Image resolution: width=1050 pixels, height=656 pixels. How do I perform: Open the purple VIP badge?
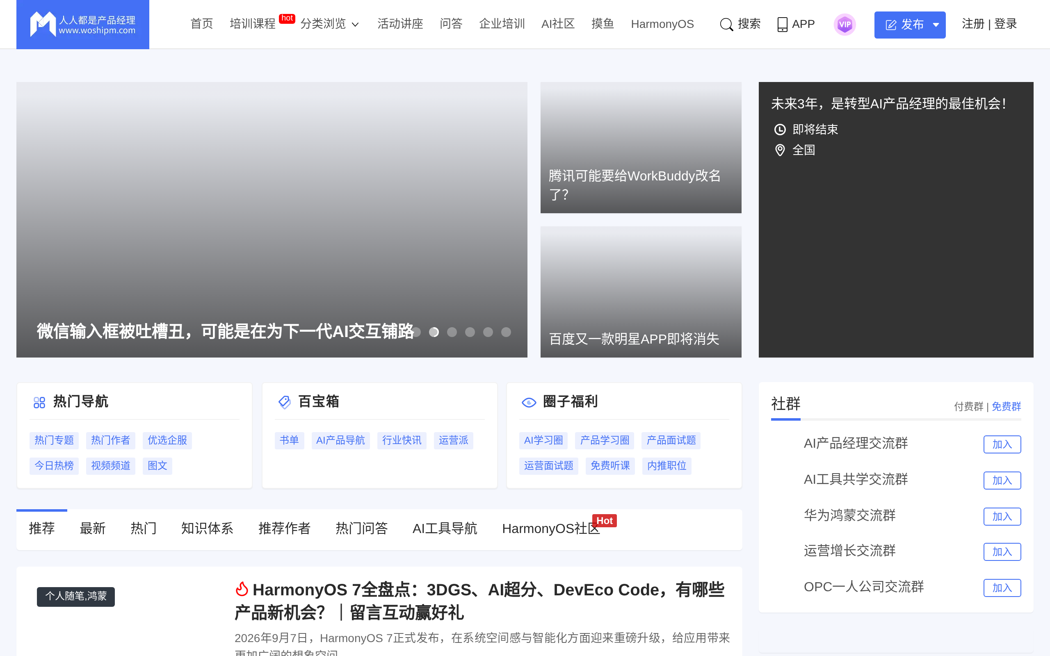click(845, 24)
